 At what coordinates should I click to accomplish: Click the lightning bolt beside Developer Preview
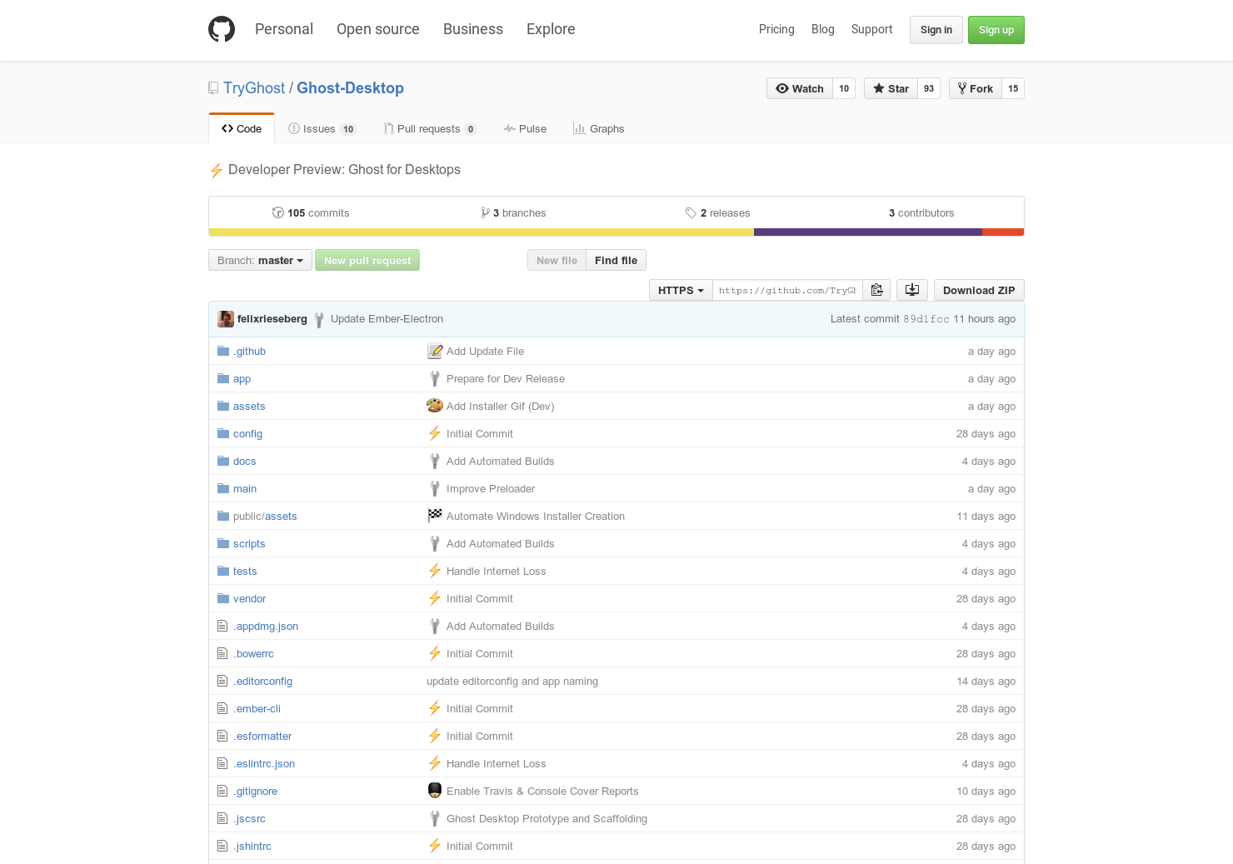click(217, 170)
